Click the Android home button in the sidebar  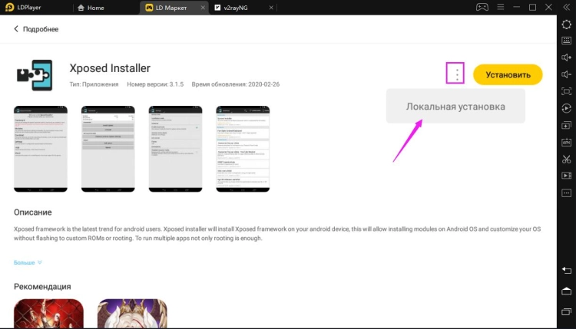567,291
